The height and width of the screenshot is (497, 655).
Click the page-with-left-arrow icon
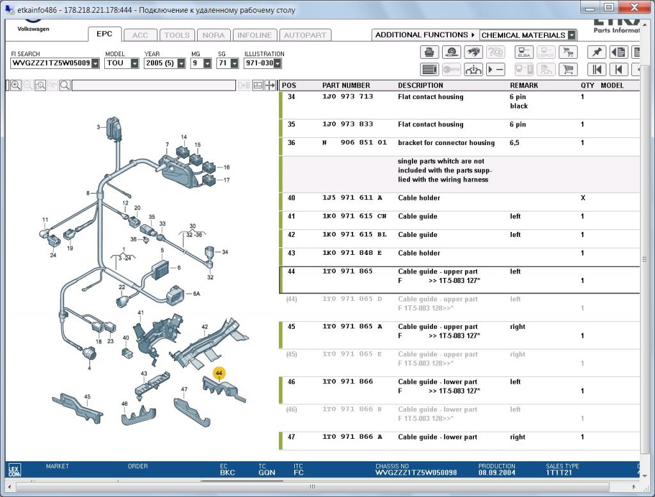coord(619,52)
